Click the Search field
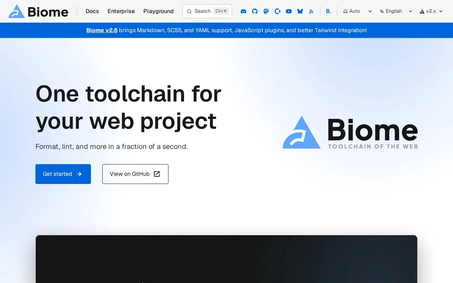 coord(207,11)
